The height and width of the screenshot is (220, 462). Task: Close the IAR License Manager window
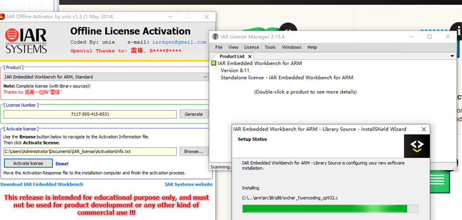click(448, 37)
